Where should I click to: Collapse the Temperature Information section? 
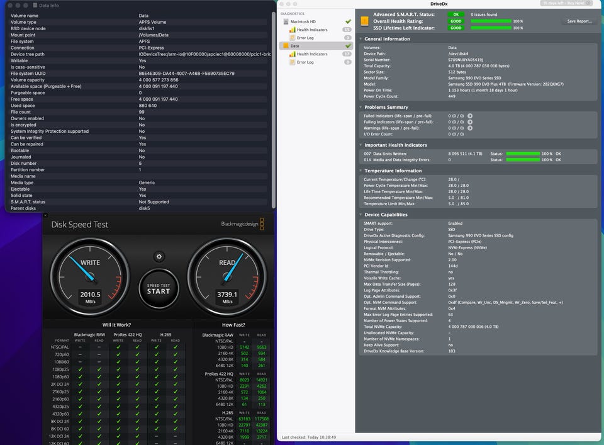pyautogui.click(x=361, y=171)
